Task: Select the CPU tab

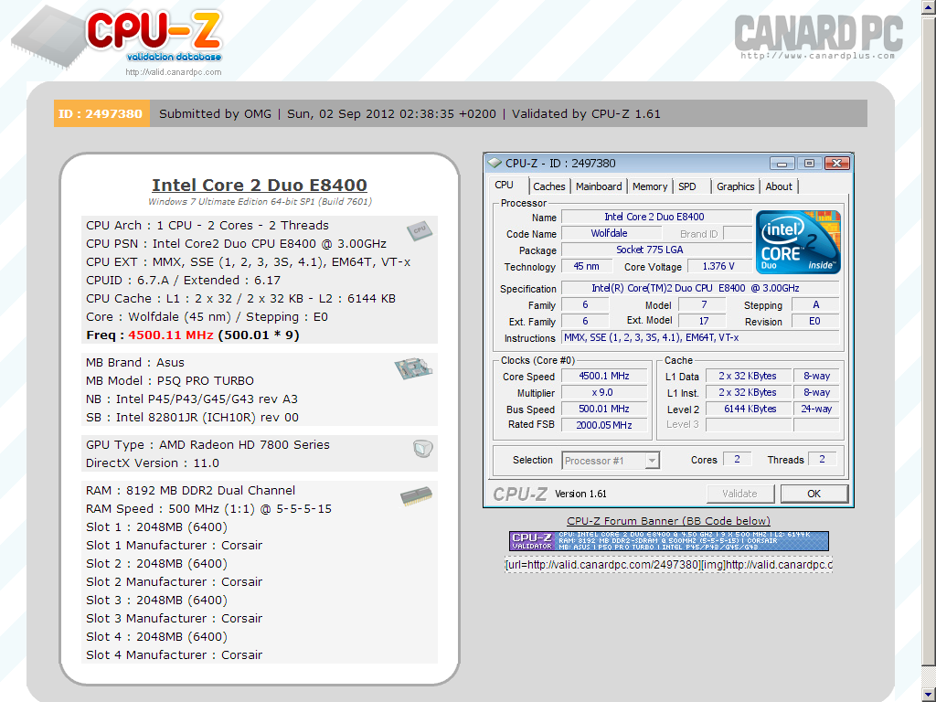Action: click(504, 185)
